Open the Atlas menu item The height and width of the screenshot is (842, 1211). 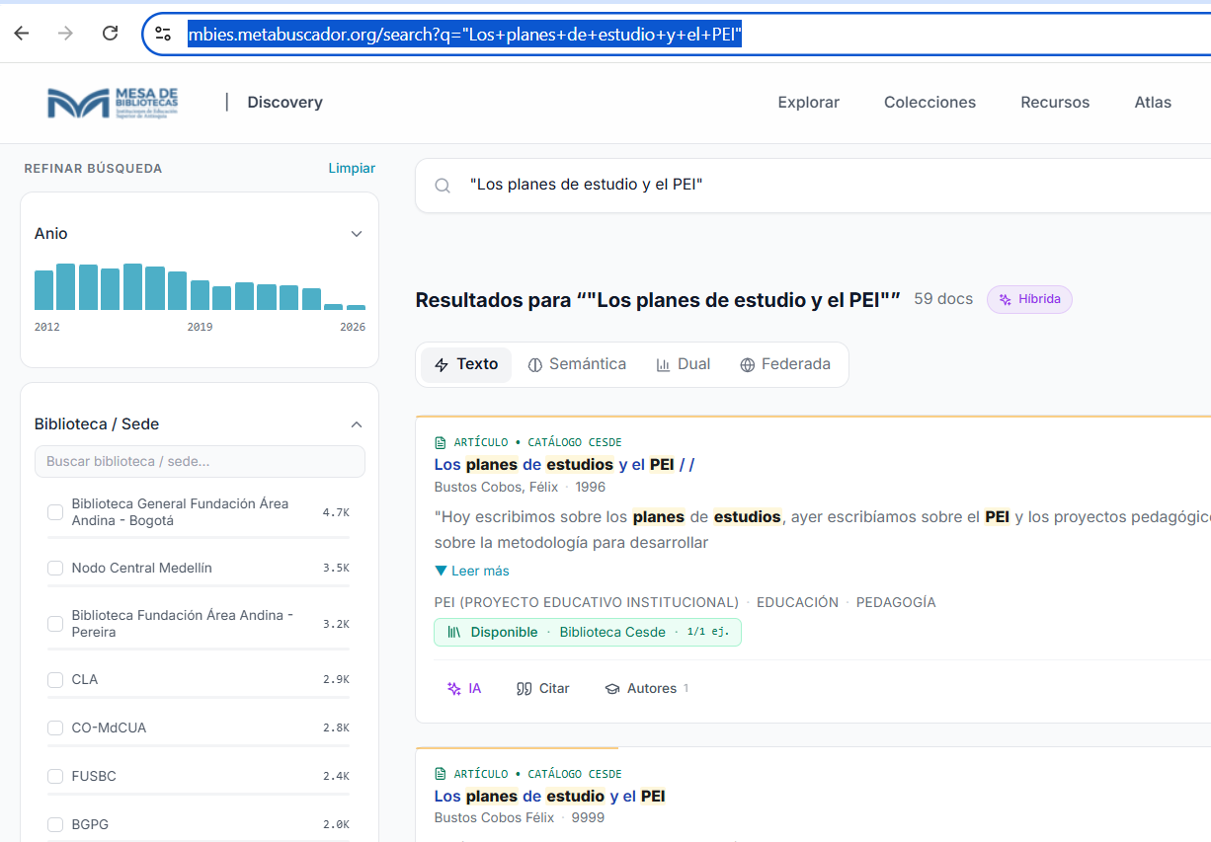click(1153, 103)
